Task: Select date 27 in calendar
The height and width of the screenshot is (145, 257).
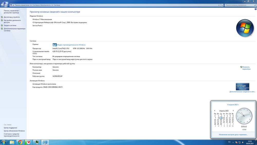Action: (233, 122)
